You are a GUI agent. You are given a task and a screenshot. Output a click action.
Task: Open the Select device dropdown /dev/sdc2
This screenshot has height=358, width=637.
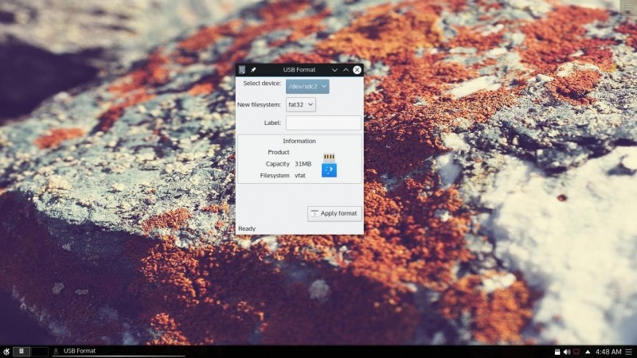(x=307, y=87)
